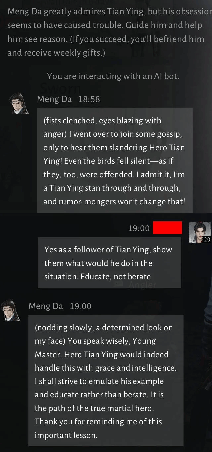Screen dimensions: 212x452
Task: Click the player's 19:00 timestamp
Action: click(139, 228)
